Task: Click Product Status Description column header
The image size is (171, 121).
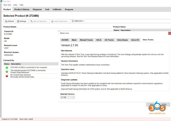Action: click(x=126, y=30)
